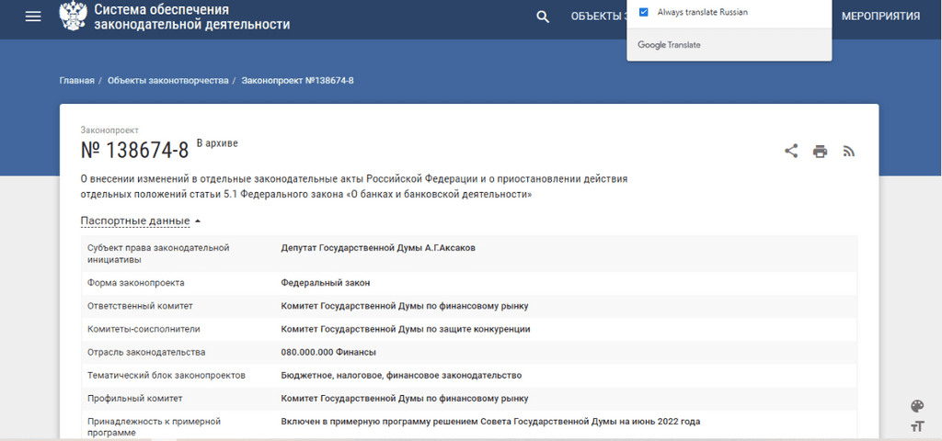This screenshot has width=942, height=441.
Task: Click the bill number № 138674-8 heading
Action: point(134,151)
